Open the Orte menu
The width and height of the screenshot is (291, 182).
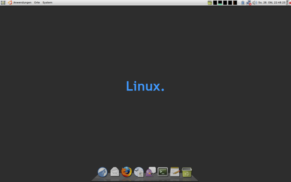[x=37, y=3]
